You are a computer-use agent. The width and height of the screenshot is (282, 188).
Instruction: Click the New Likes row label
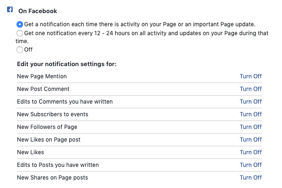point(31,152)
